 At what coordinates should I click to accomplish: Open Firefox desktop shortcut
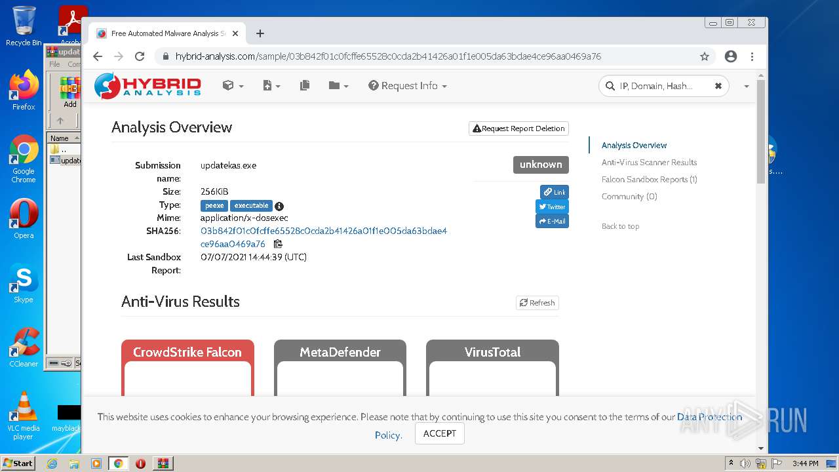click(24, 90)
